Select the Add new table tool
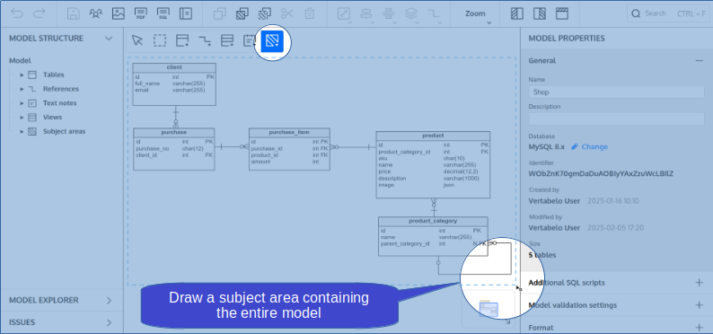The height and width of the screenshot is (334, 713). point(182,41)
